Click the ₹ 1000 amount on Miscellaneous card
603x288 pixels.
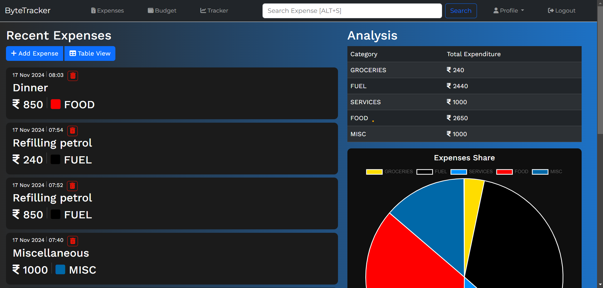[30, 270]
